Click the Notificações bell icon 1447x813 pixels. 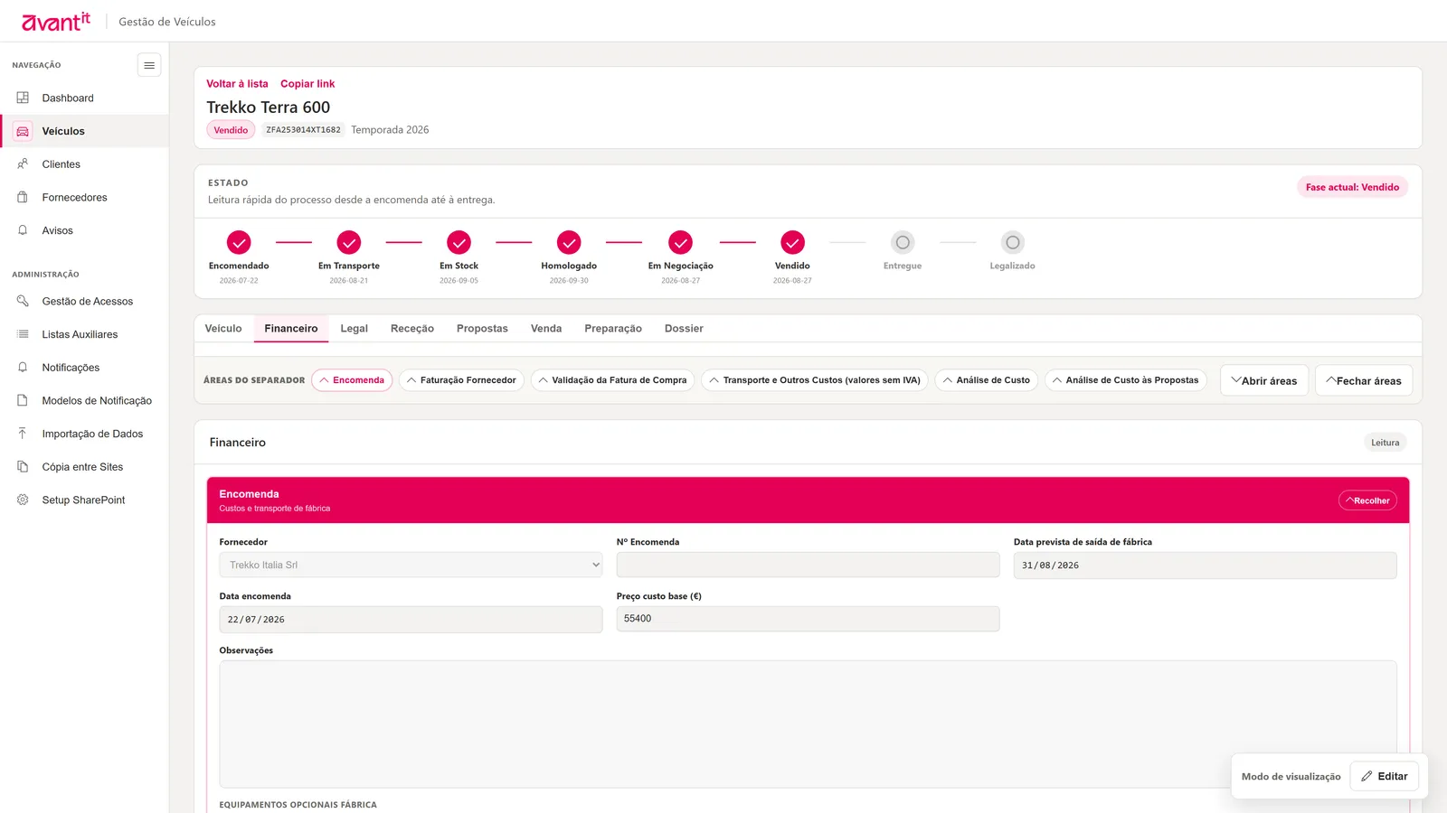23,368
